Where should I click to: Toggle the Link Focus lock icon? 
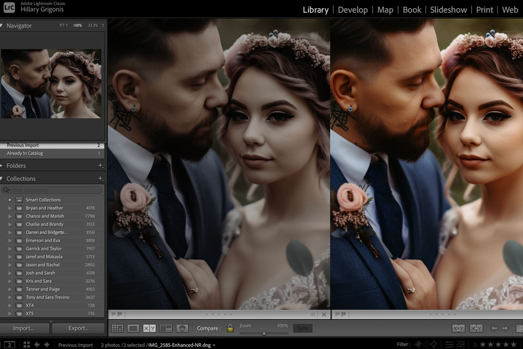(x=230, y=328)
